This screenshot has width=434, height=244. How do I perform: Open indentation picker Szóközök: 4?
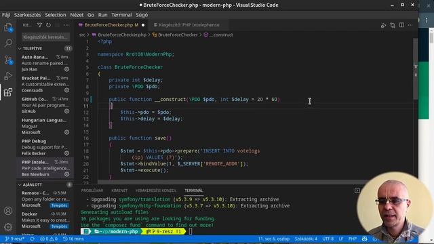[306, 239]
